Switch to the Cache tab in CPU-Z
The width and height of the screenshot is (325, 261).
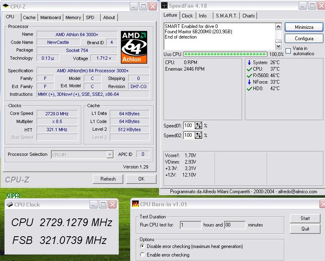click(29, 17)
